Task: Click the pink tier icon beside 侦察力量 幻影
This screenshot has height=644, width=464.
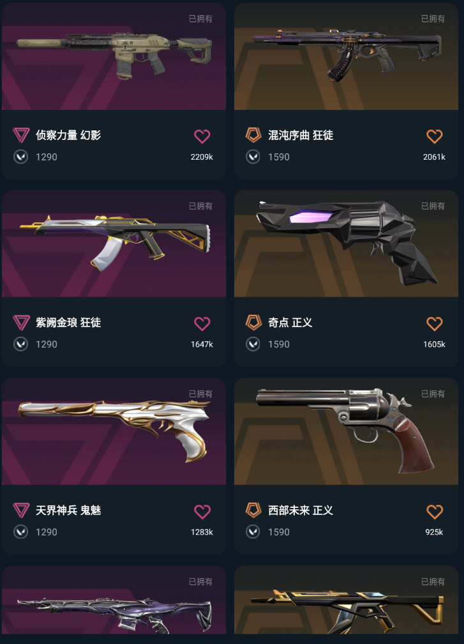Action: click(x=21, y=135)
